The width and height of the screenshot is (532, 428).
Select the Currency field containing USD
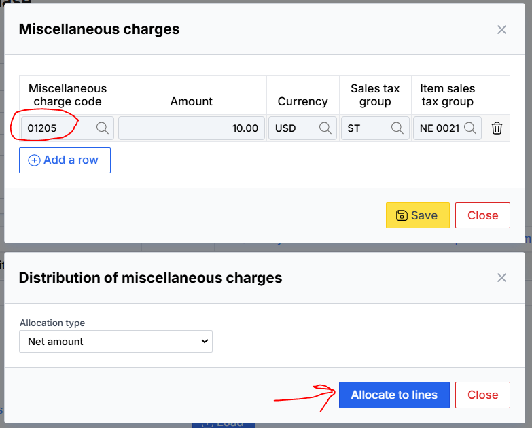pyautogui.click(x=292, y=128)
